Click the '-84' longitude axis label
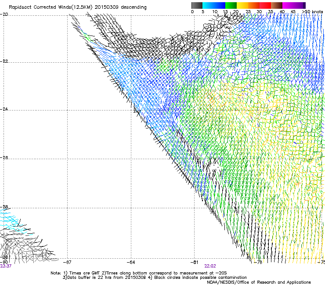The height and width of the screenshot is (285, 325). click(x=131, y=262)
